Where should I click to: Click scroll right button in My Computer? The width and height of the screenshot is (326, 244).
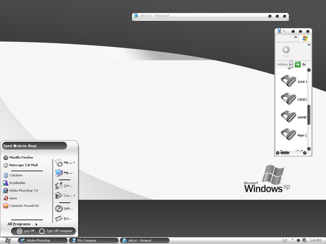305,153
